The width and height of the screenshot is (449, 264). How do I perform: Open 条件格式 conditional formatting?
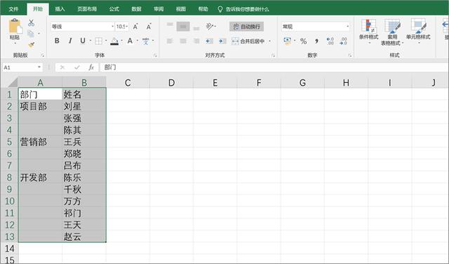[x=369, y=32]
